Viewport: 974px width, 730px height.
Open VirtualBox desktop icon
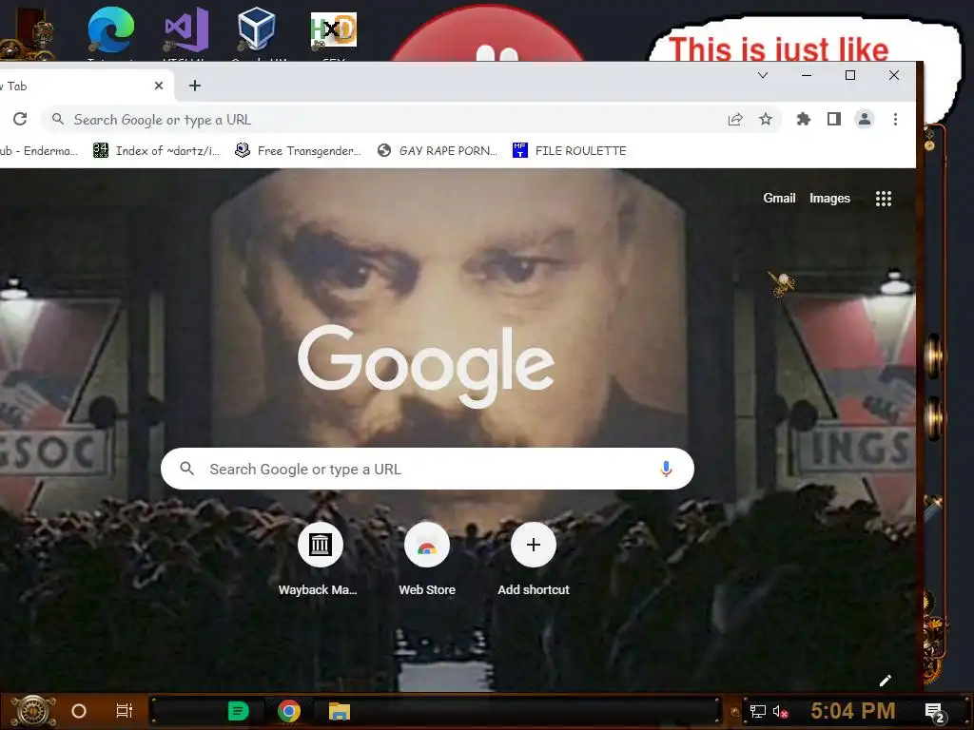click(x=257, y=29)
